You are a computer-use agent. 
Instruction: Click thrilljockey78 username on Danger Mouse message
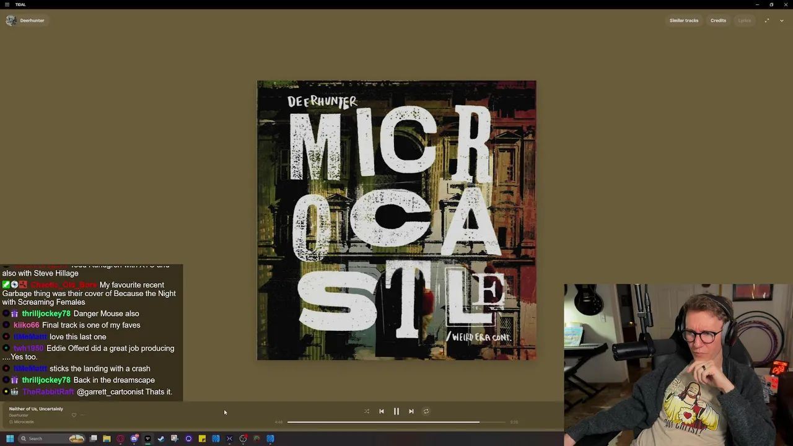[46, 313]
